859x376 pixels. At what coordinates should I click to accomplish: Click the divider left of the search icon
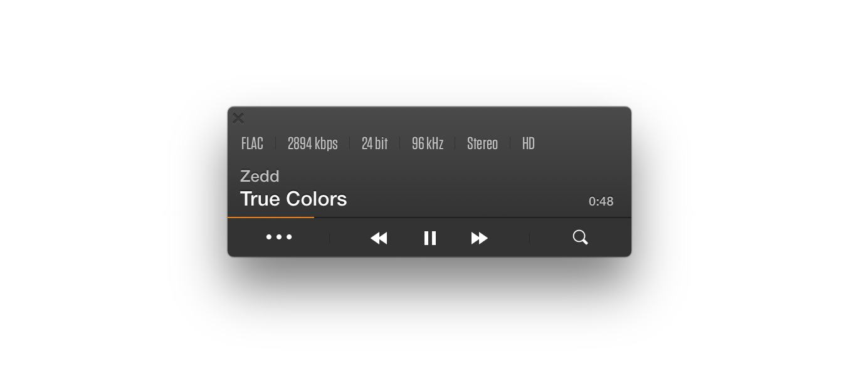[530, 238]
